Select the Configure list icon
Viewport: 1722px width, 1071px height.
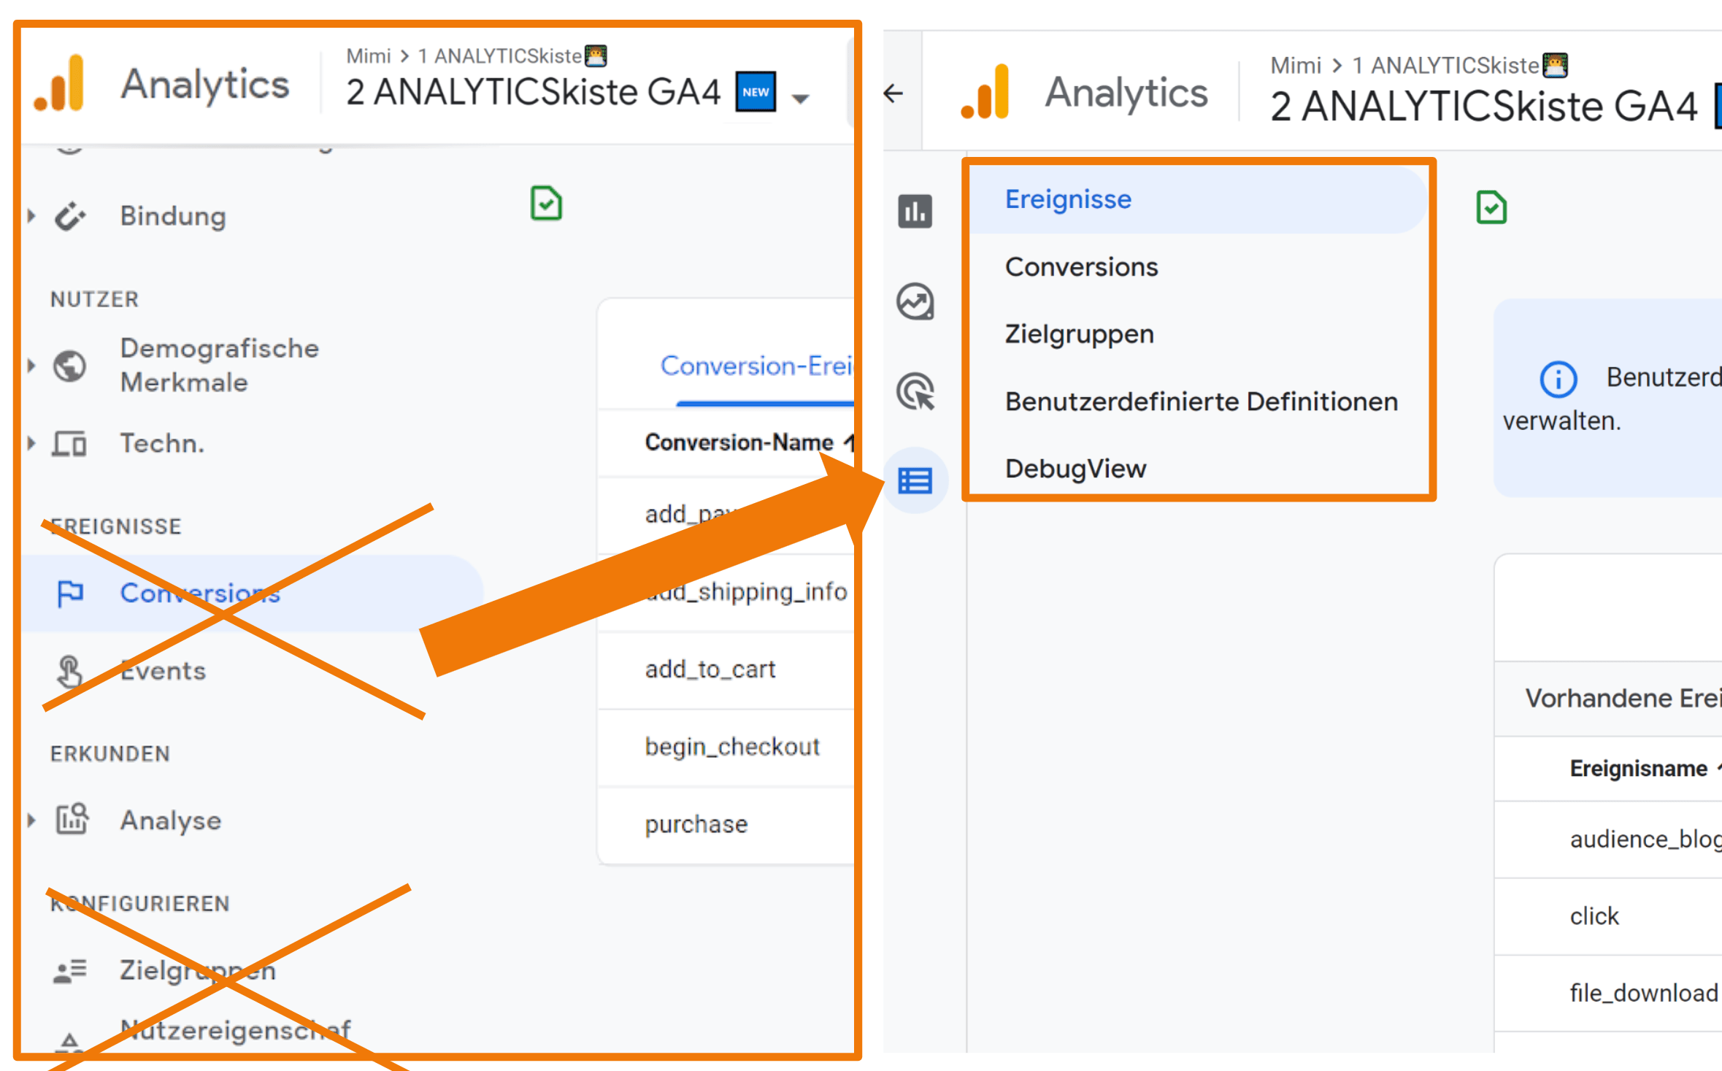click(915, 480)
